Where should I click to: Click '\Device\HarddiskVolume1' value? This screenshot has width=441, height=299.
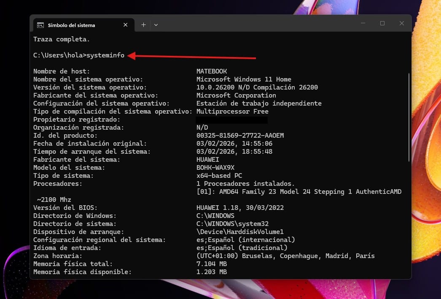coord(240,232)
